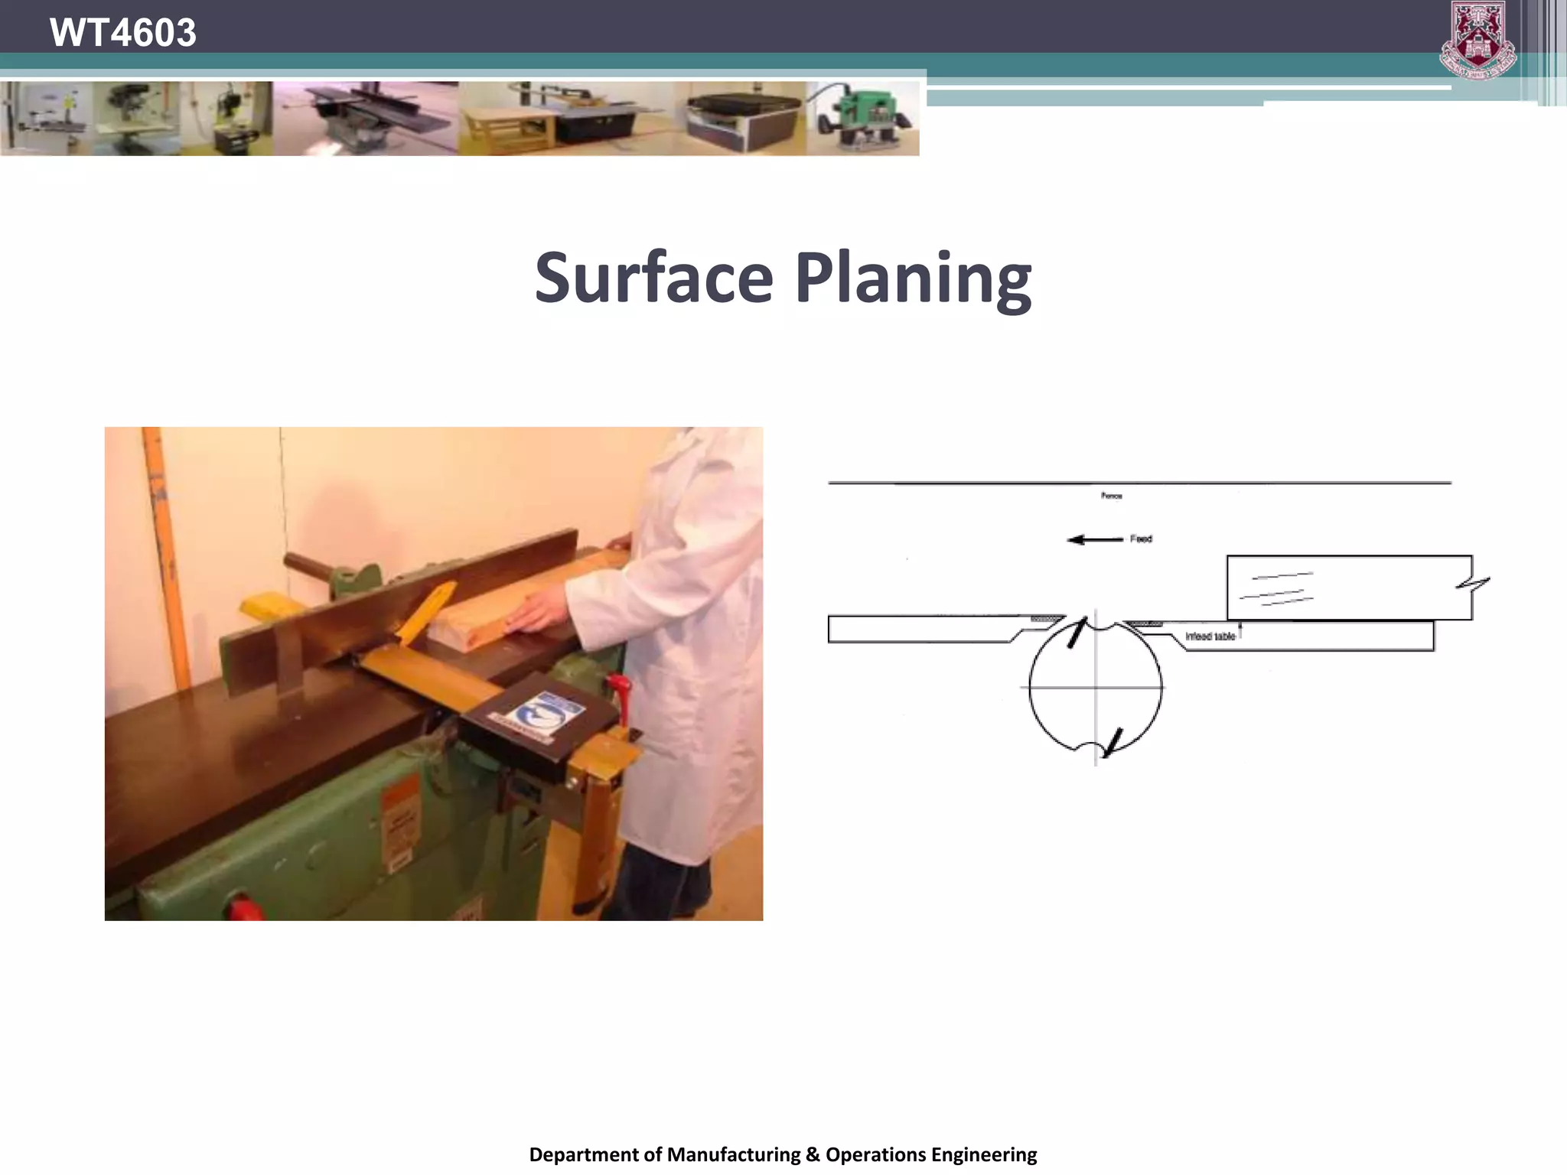Select the circular cutter block in diagram
The width and height of the screenshot is (1567, 1175).
[x=1095, y=687]
